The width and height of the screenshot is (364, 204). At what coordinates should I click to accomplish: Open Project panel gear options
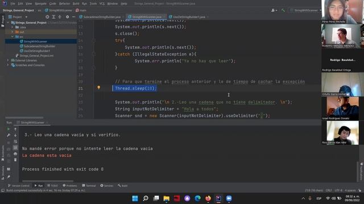(67, 17)
